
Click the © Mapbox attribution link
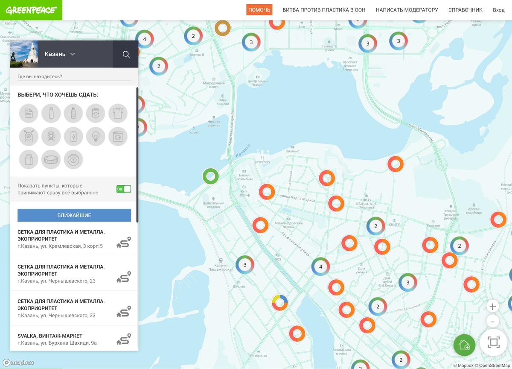(x=463, y=366)
